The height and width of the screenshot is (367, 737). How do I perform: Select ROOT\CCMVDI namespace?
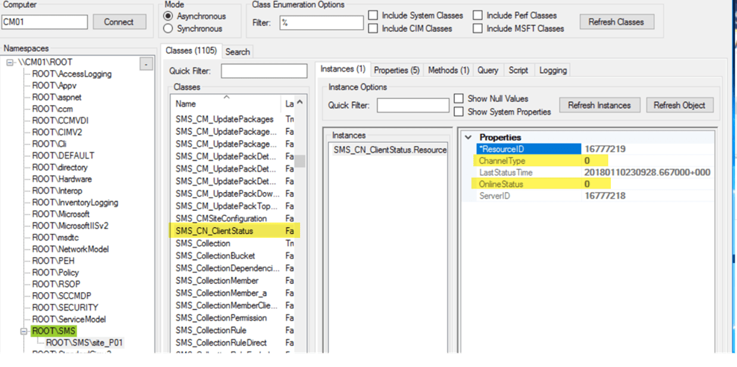click(60, 121)
